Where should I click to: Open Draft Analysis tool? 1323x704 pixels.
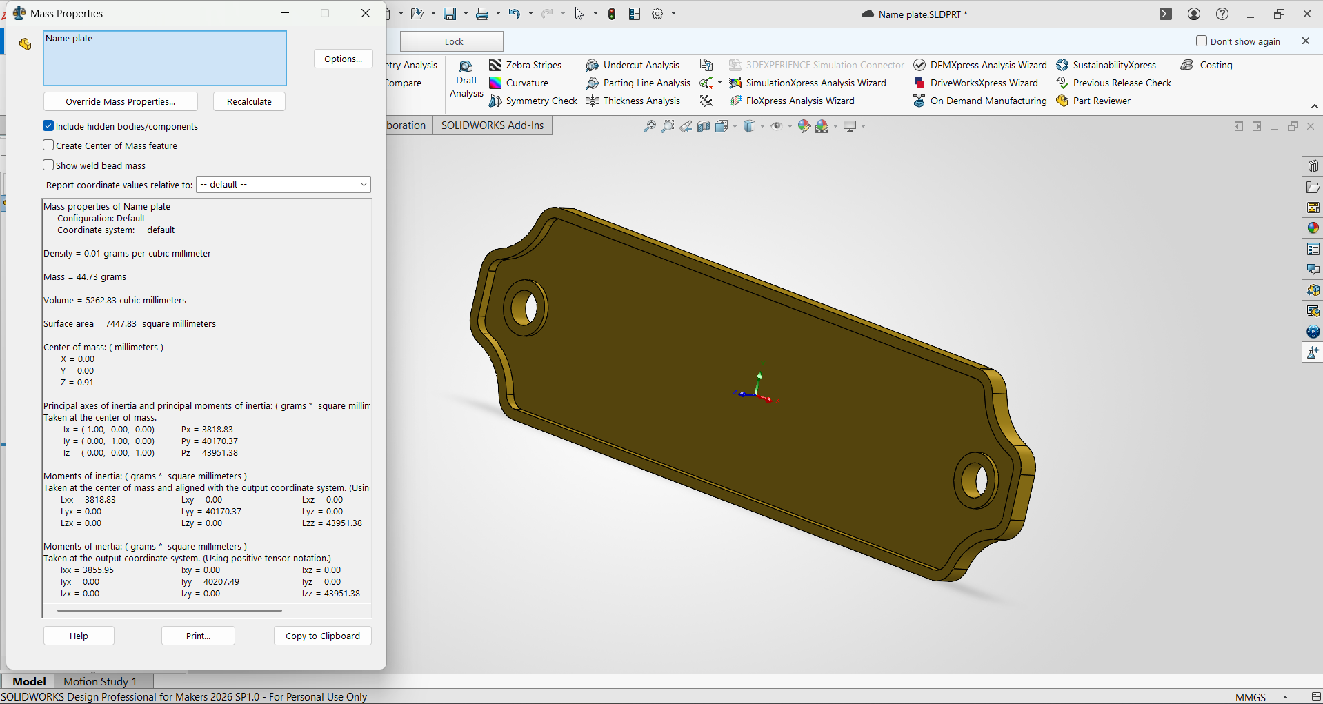466,79
